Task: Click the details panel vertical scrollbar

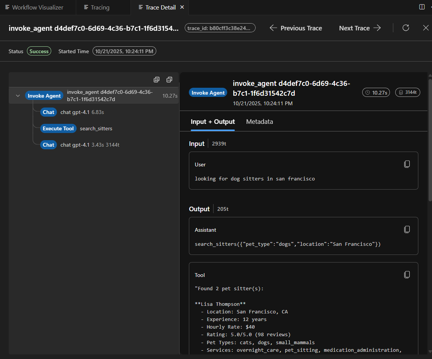Action: pyautogui.click(x=430, y=140)
